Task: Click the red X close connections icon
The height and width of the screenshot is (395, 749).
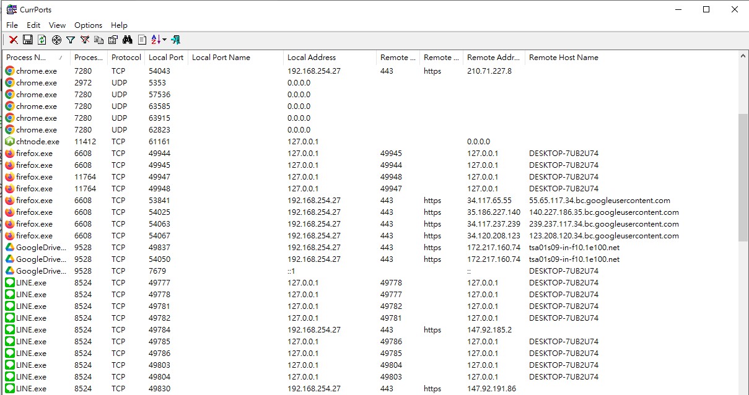Action: [13, 40]
